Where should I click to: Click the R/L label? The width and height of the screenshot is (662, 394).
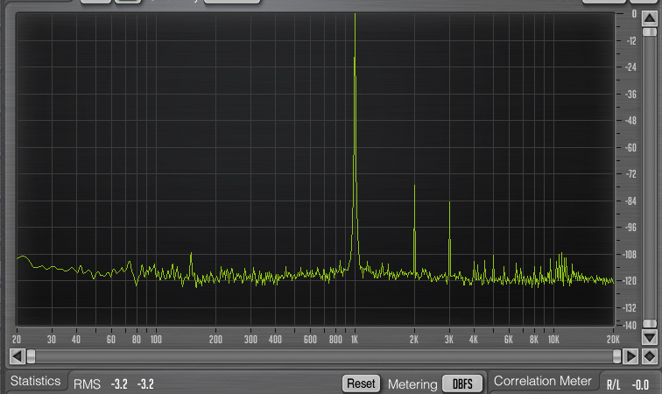point(614,384)
